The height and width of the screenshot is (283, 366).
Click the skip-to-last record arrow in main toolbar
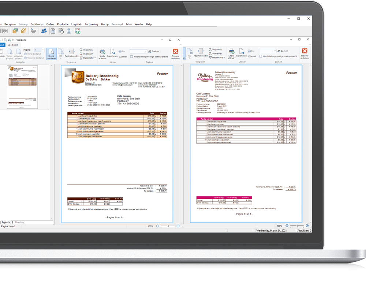5,31
